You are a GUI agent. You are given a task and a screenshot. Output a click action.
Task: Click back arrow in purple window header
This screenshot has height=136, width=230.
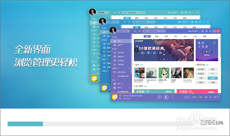click(x=135, y=31)
